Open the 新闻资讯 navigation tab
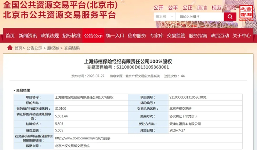This screenshot has width=257, height=150. tap(28, 36)
